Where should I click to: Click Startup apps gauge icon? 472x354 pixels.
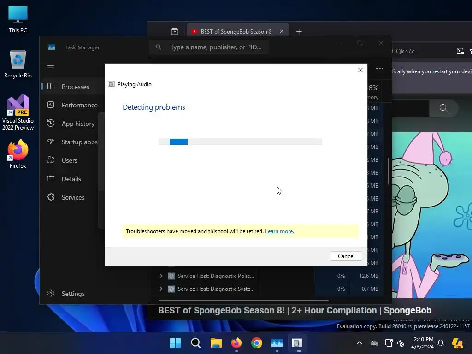coord(51,141)
